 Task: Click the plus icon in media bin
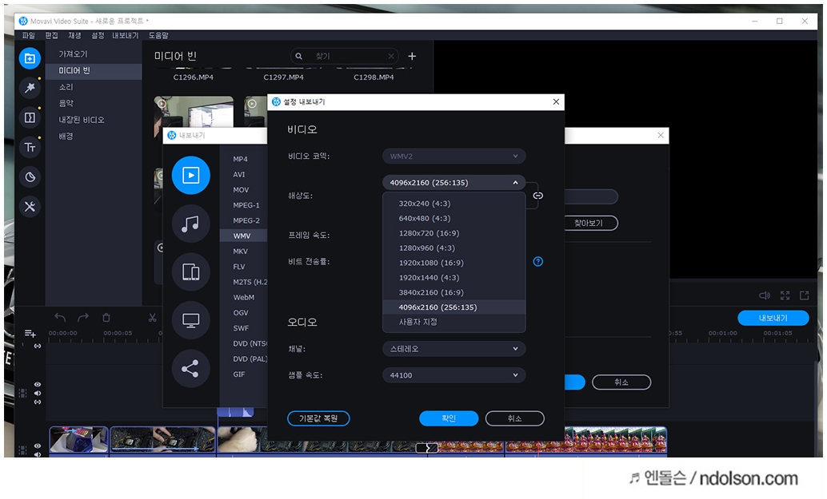click(412, 56)
